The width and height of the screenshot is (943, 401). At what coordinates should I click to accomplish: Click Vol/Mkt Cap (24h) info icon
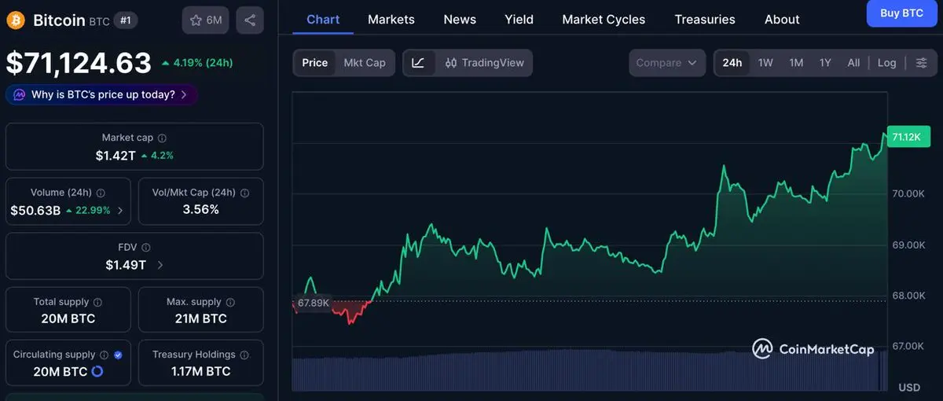244,193
